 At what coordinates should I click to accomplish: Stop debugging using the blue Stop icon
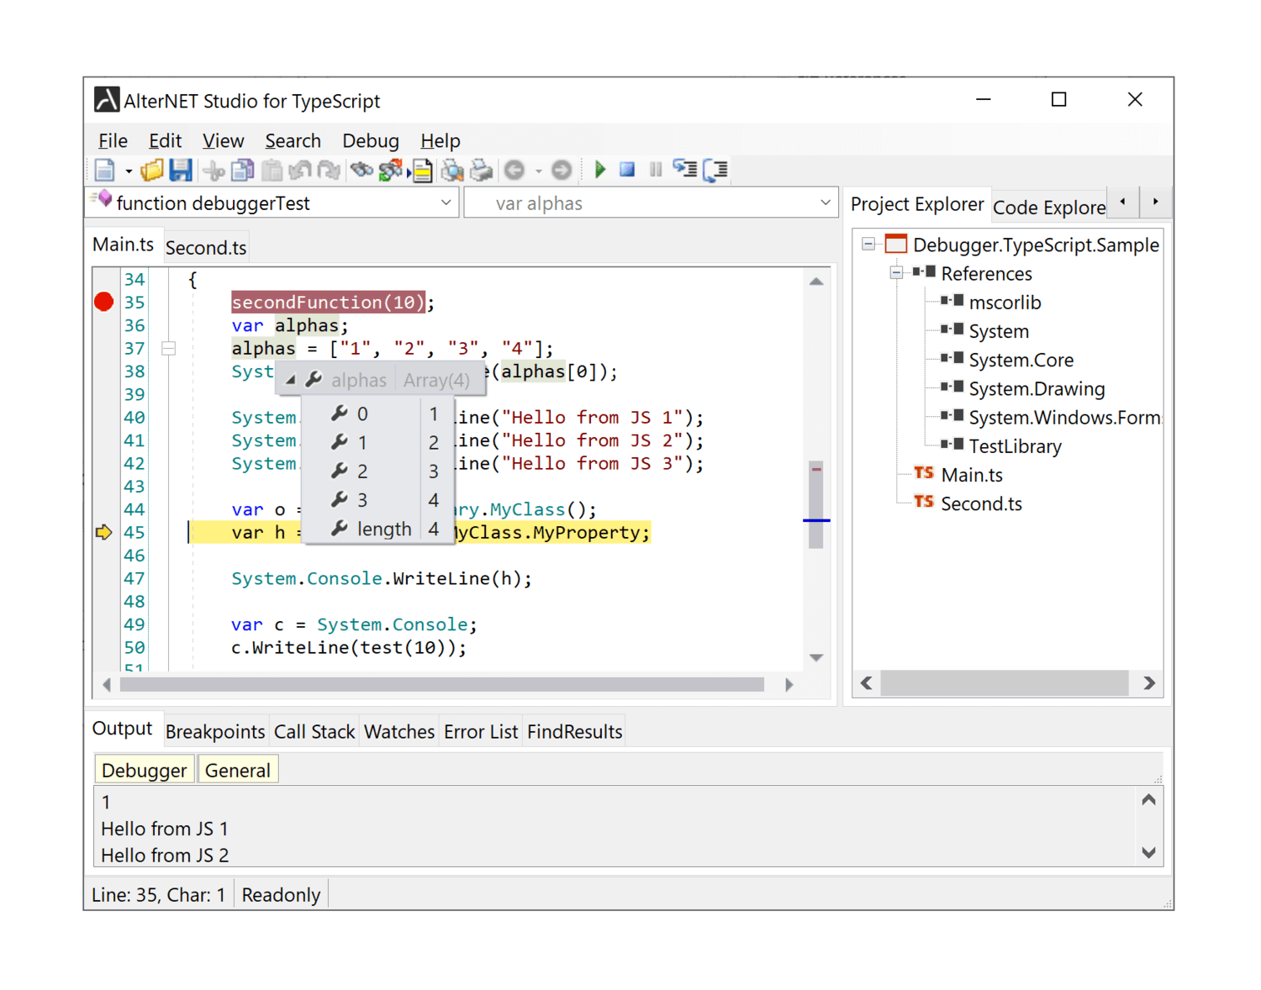(627, 170)
